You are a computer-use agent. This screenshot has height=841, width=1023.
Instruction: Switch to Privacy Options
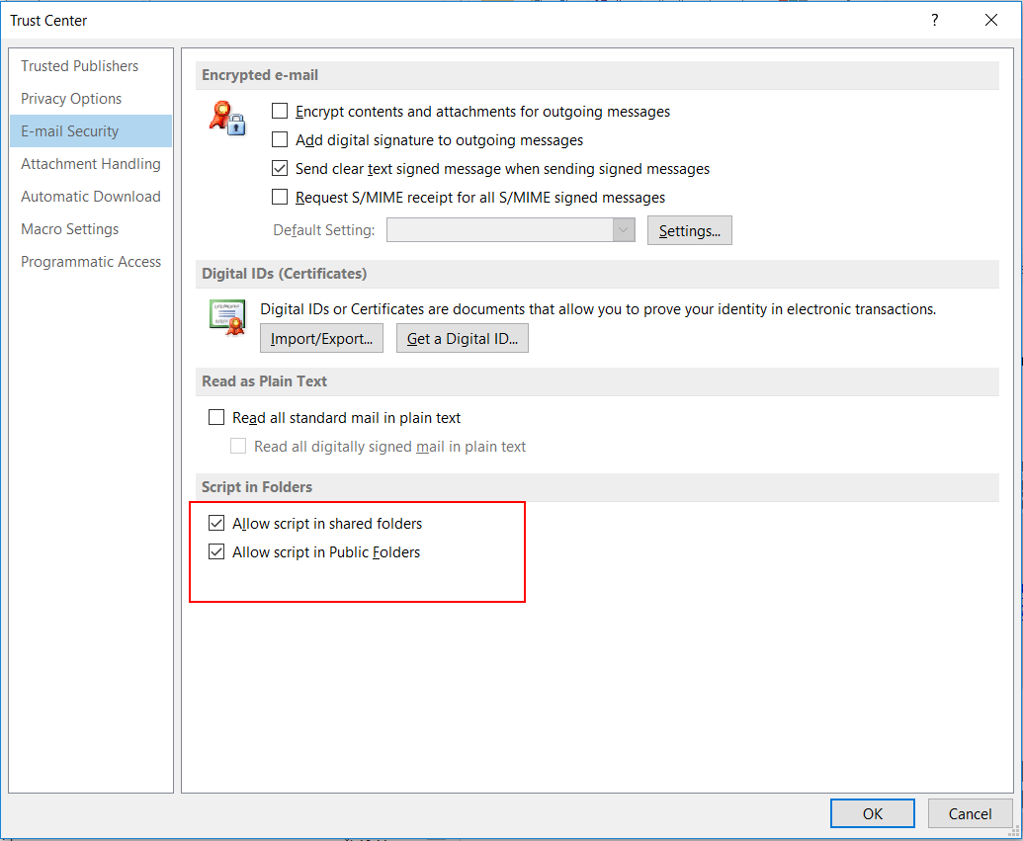point(72,99)
